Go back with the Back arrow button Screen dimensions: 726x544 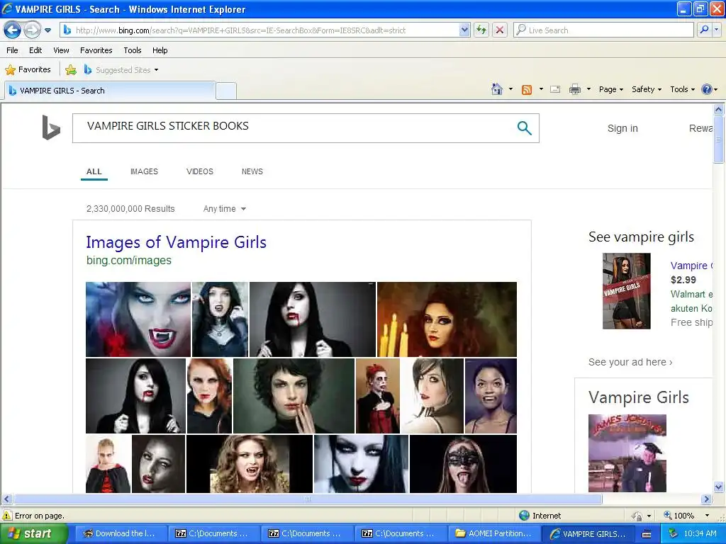pyautogui.click(x=12, y=30)
